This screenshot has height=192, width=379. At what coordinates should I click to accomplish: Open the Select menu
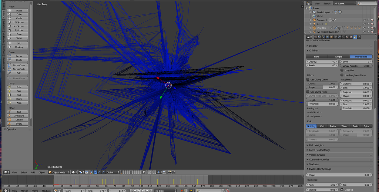pyautogui.click(x=24, y=172)
